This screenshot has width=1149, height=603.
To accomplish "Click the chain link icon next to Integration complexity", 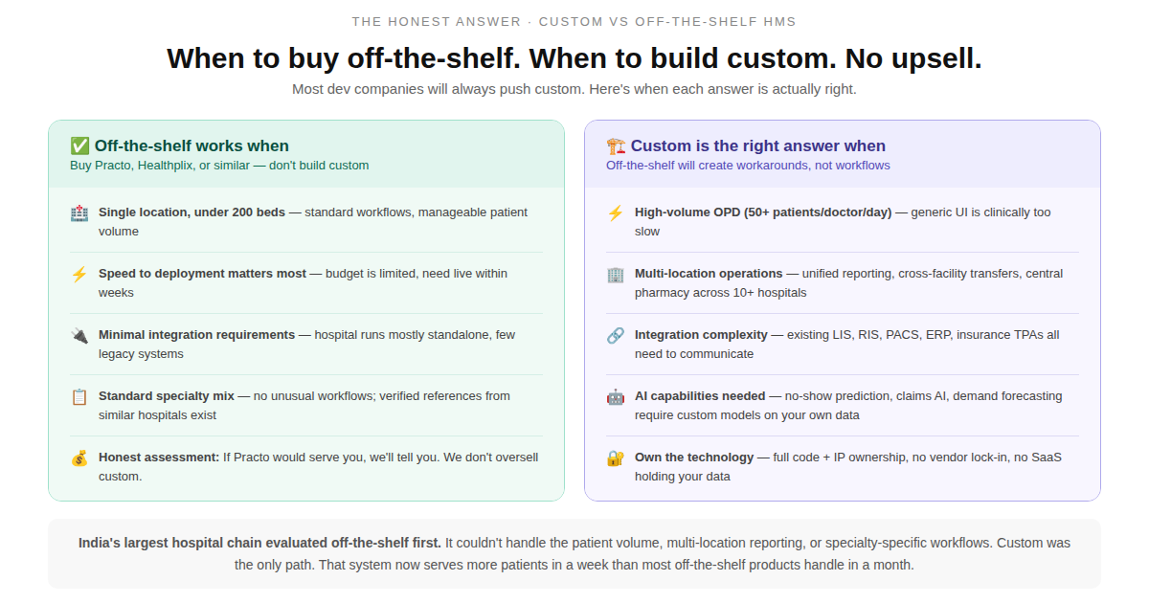I will (x=616, y=336).
